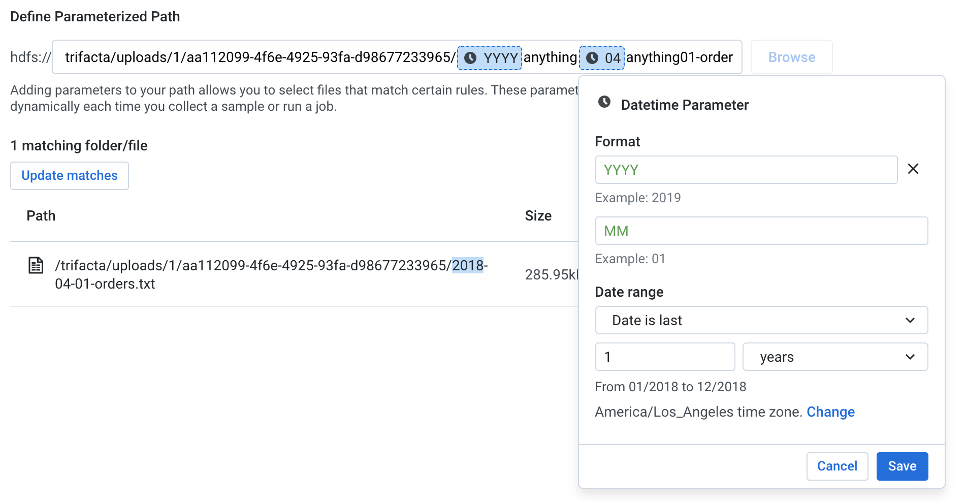Click the document icon beside the orders.txt file

(35, 265)
